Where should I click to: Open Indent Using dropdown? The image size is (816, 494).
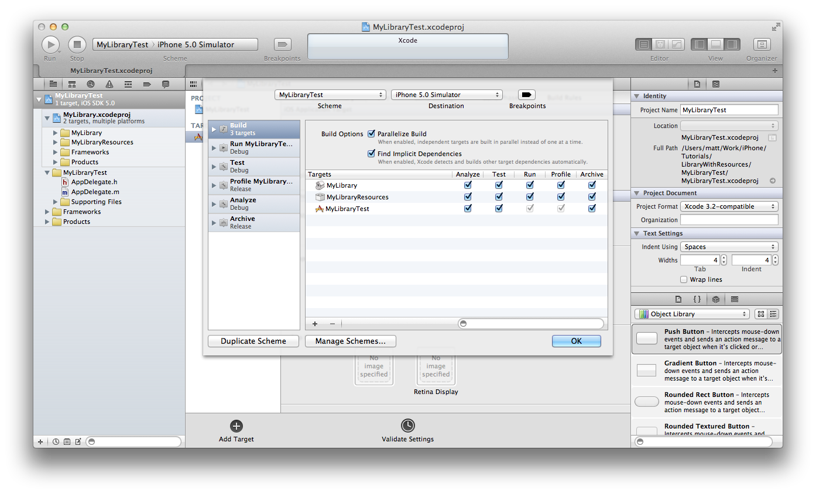tap(729, 247)
